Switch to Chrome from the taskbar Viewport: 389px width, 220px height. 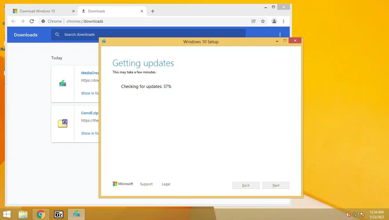click(x=41, y=214)
